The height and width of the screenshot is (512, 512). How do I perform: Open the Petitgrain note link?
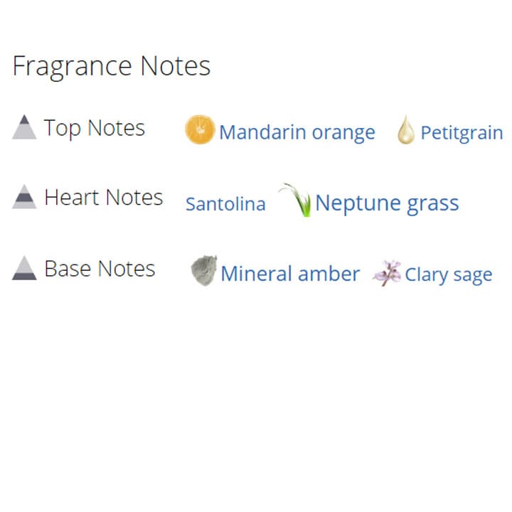pos(462,133)
